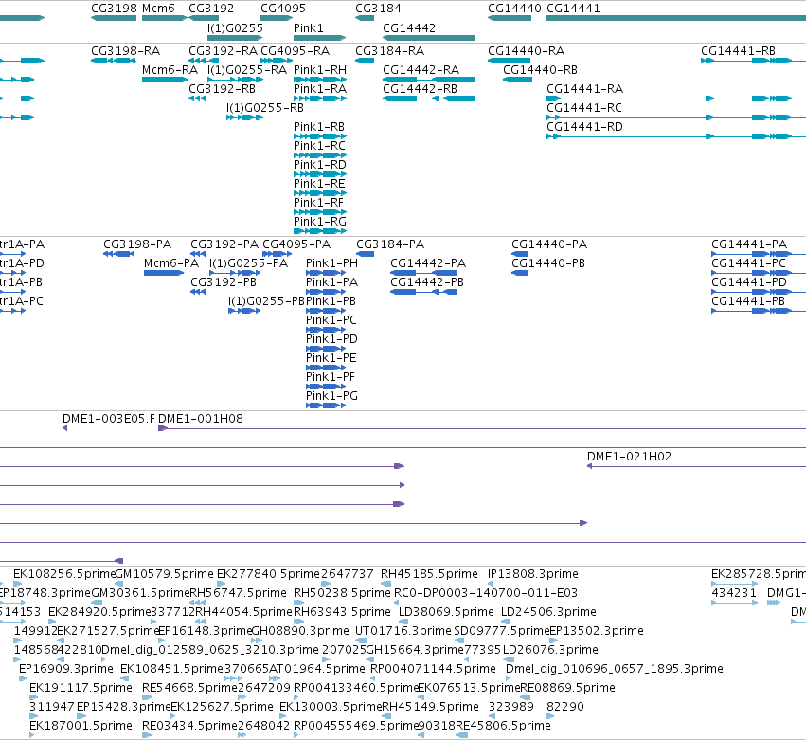The width and height of the screenshot is (806, 740).
Task: Open protein CG3198-PA label
Action: (137, 244)
